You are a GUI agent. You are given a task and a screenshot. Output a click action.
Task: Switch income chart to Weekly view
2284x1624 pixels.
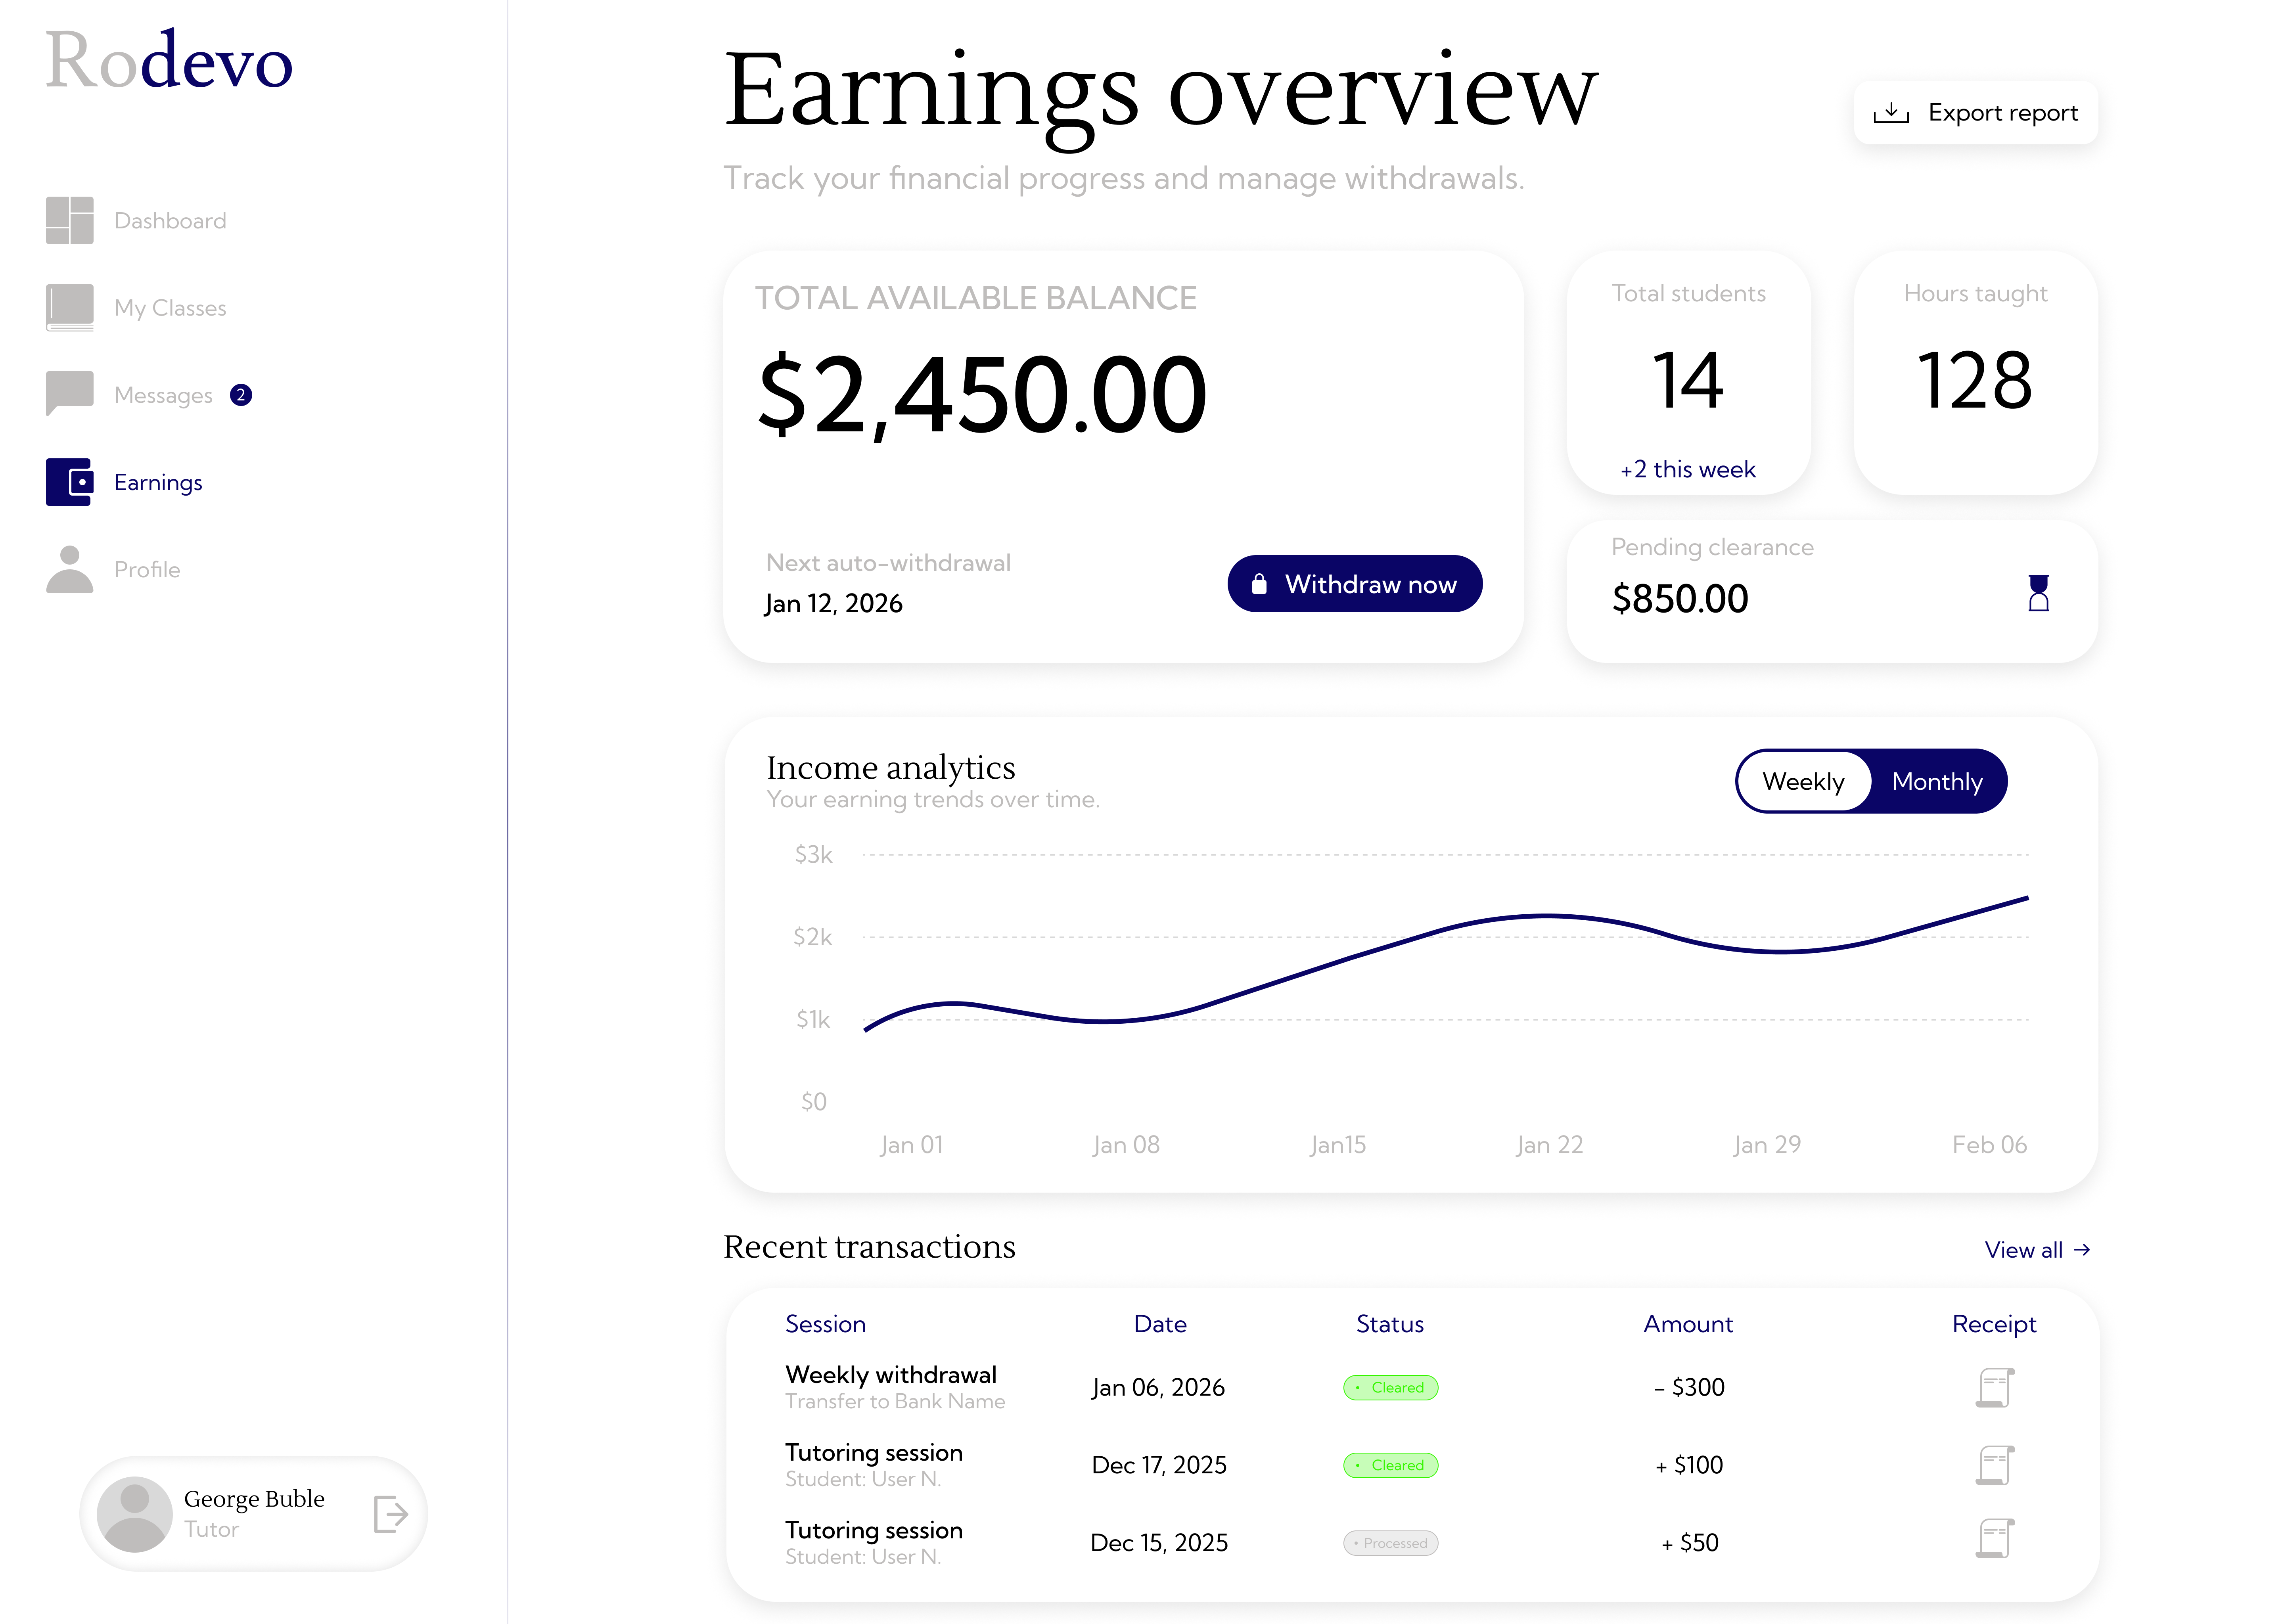tap(1803, 781)
